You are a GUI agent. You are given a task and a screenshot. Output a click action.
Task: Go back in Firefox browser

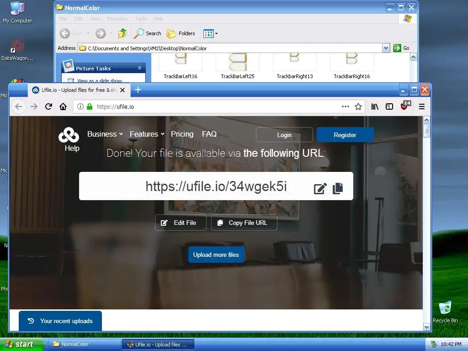[x=18, y=106]
